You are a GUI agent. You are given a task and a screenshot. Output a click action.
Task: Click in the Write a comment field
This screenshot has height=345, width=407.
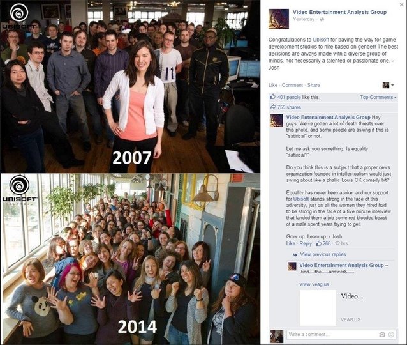tap(332, 334)
